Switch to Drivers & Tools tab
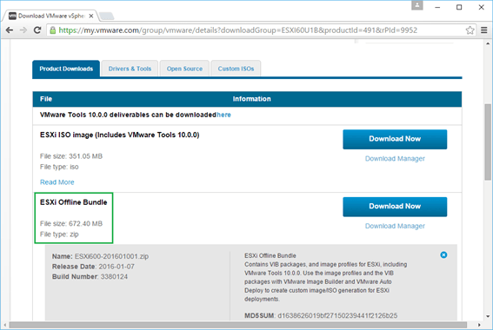Image resolution: width=493 pixels, height=330 pixels. click(130, 69)
